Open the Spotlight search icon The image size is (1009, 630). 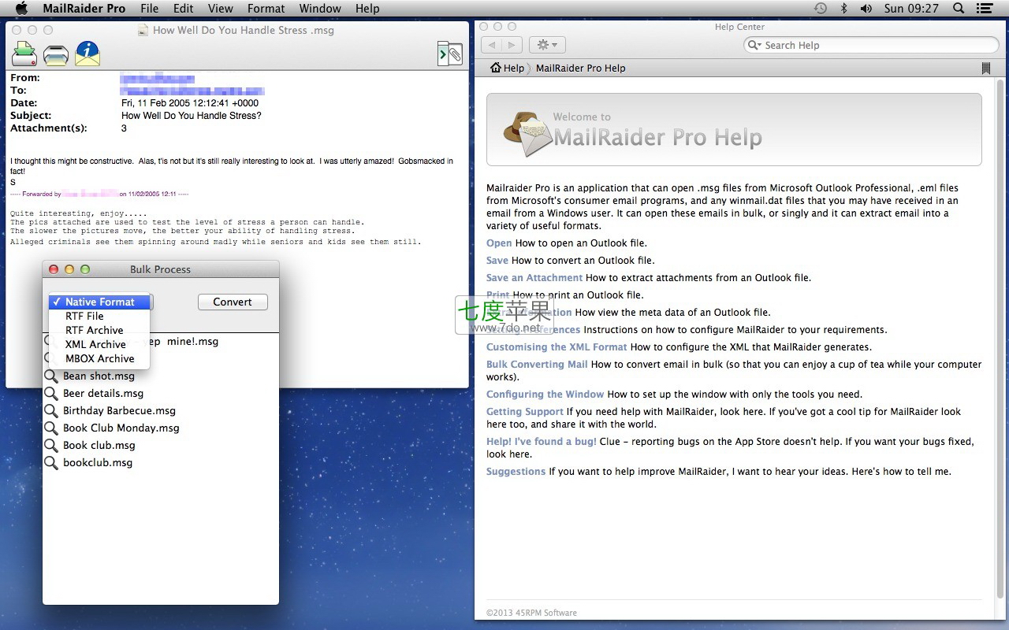(x=959, y=9)
